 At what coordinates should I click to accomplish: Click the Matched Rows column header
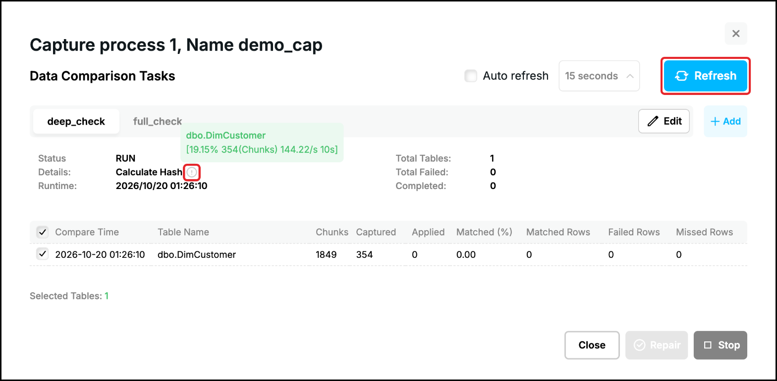558,232
